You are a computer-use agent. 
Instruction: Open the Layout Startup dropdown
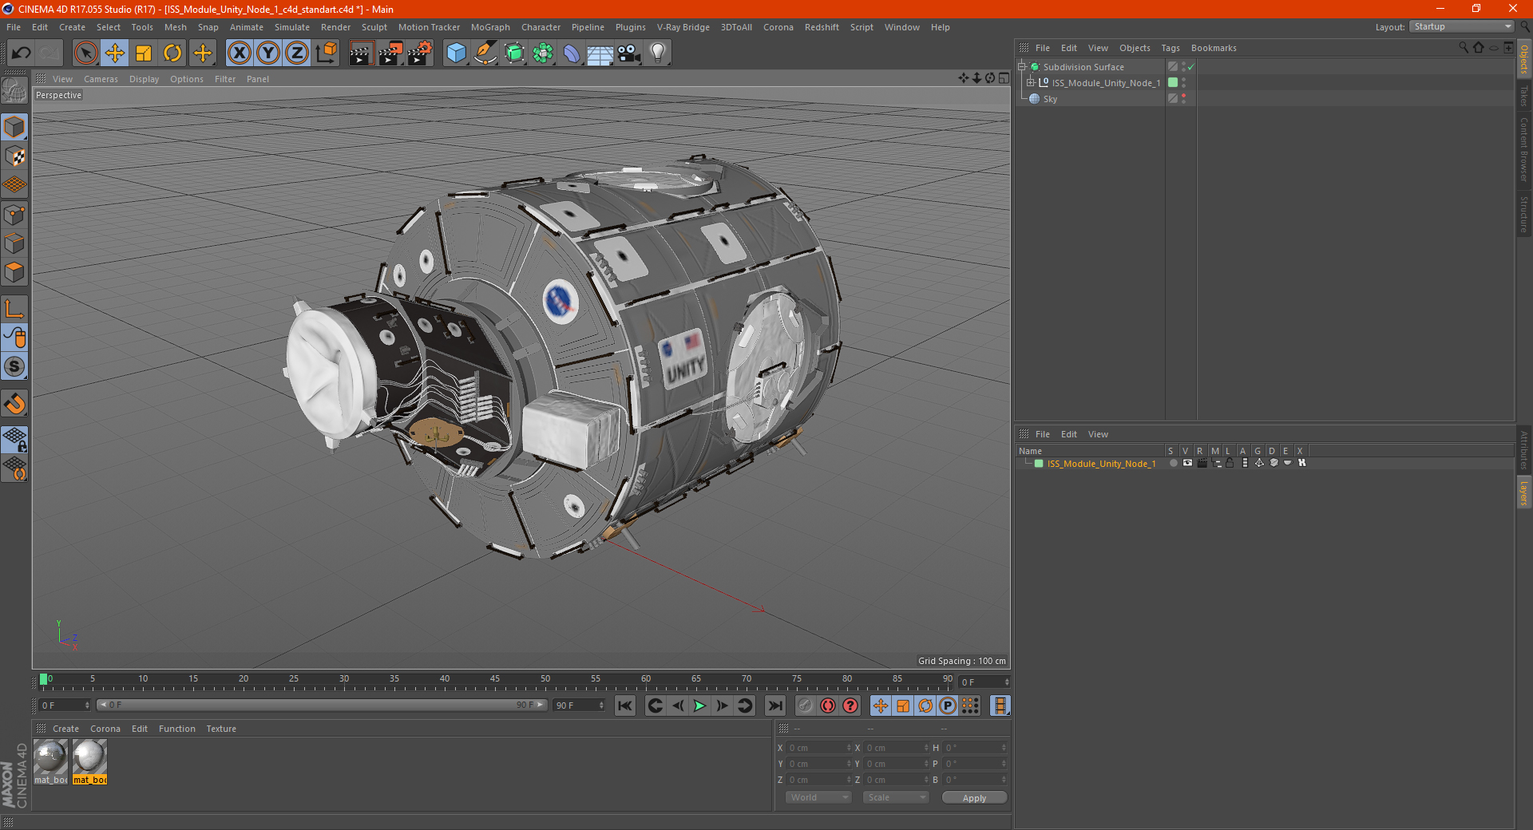(1462, 27)
